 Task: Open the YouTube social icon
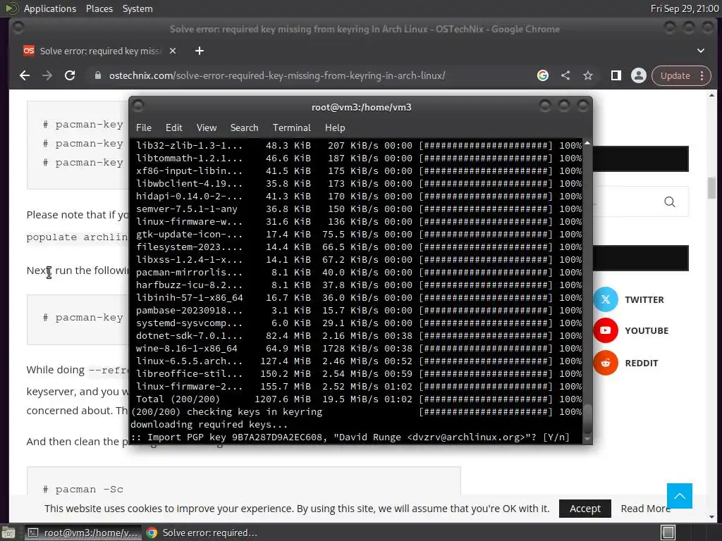[606, 330]
